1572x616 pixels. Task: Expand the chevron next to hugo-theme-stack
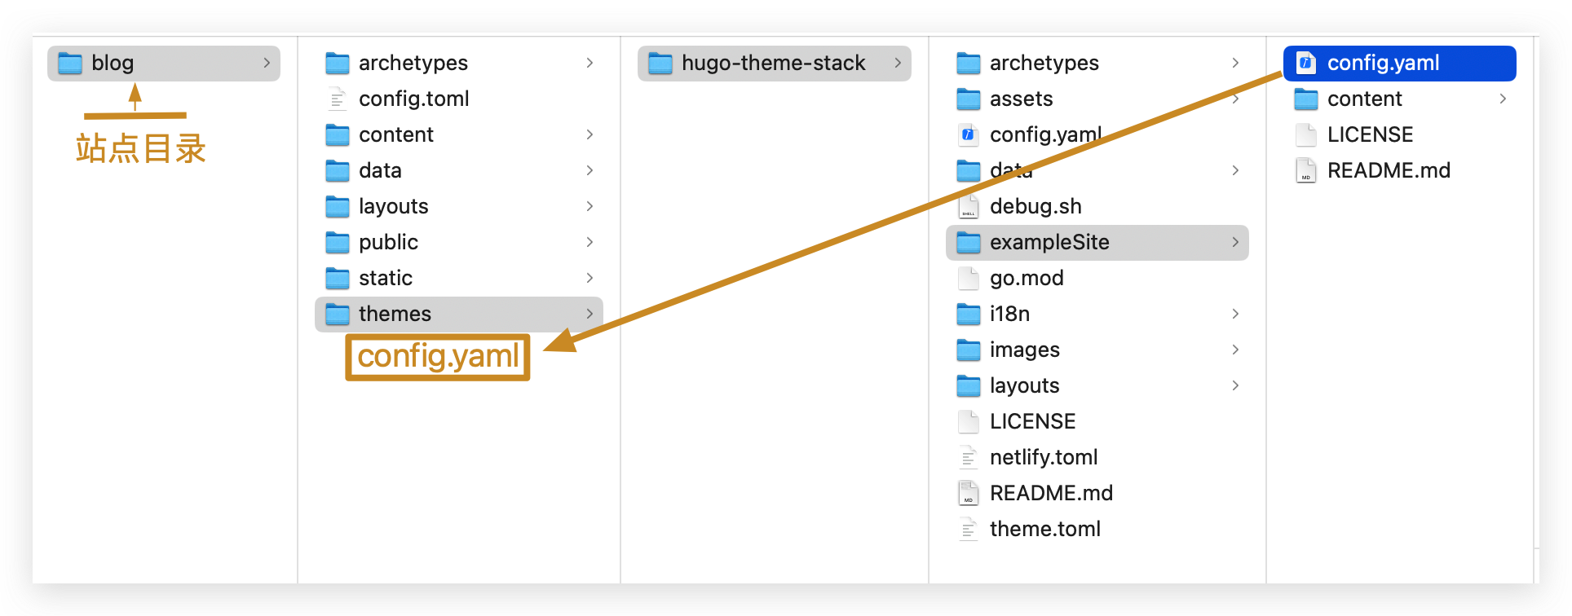[898, 64]
